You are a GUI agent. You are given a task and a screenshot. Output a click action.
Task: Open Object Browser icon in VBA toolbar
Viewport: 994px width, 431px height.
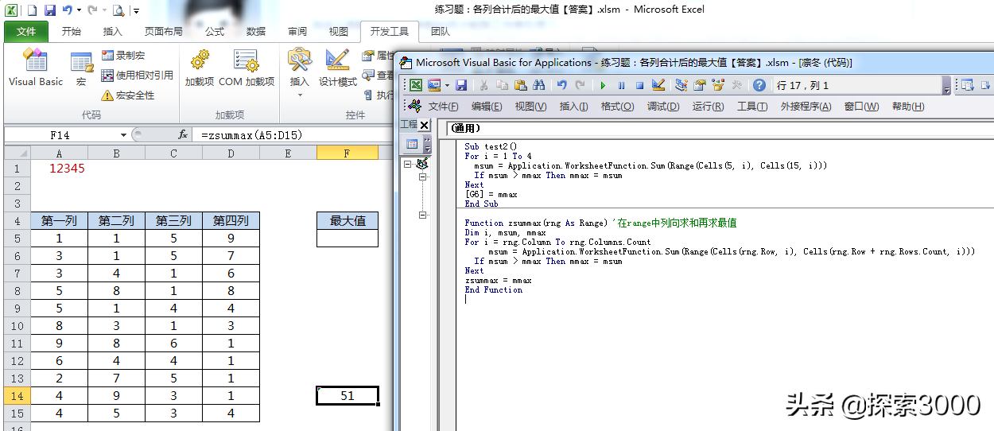click(719, 85)
